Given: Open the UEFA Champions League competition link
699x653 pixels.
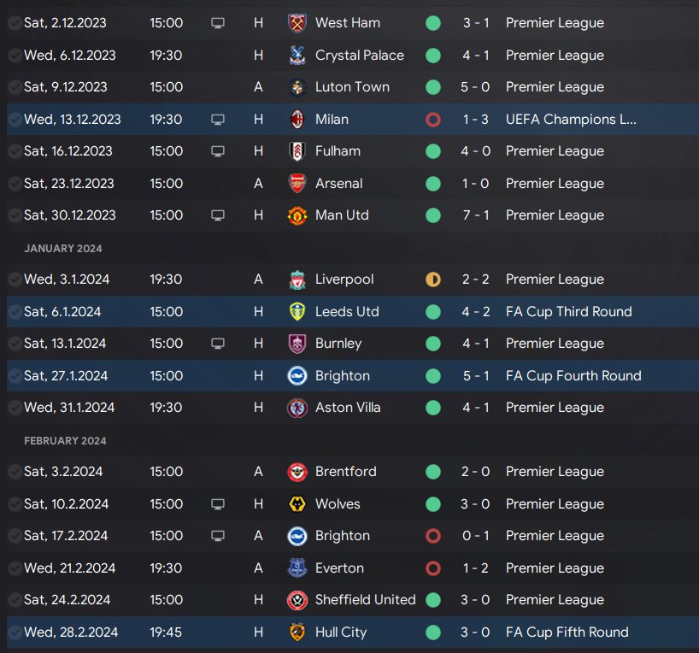Looking at the screenshot, I should (571, 120).
